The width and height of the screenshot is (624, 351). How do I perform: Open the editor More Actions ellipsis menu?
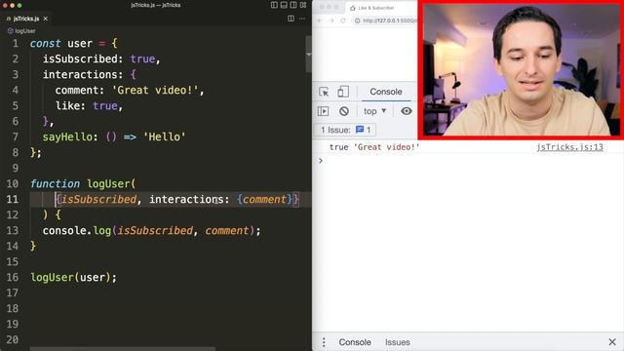pos(302,19)
